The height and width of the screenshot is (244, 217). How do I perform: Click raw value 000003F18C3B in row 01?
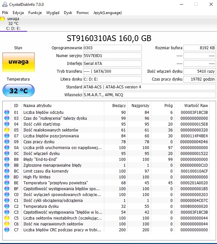click(x=194, y=112)
